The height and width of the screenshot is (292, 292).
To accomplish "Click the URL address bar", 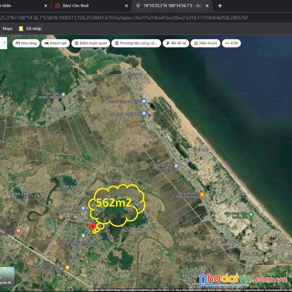I will tap(146, 18).
